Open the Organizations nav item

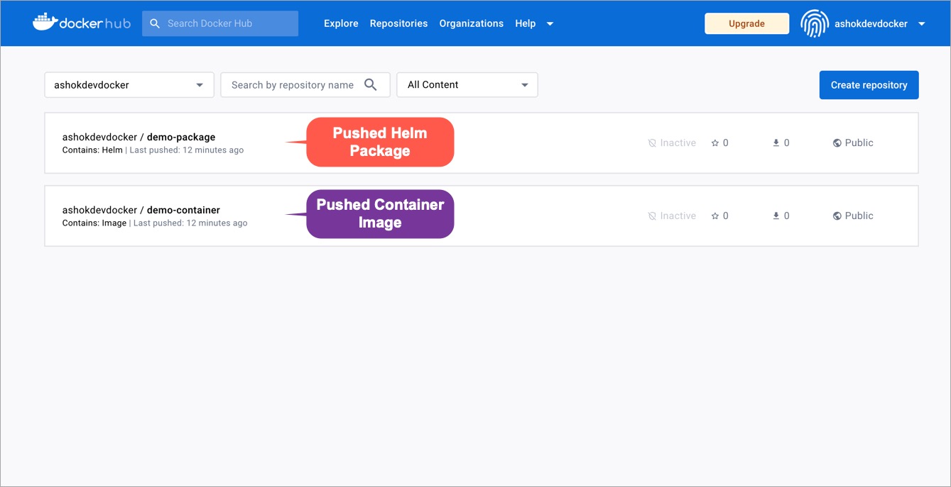point(471,23)
